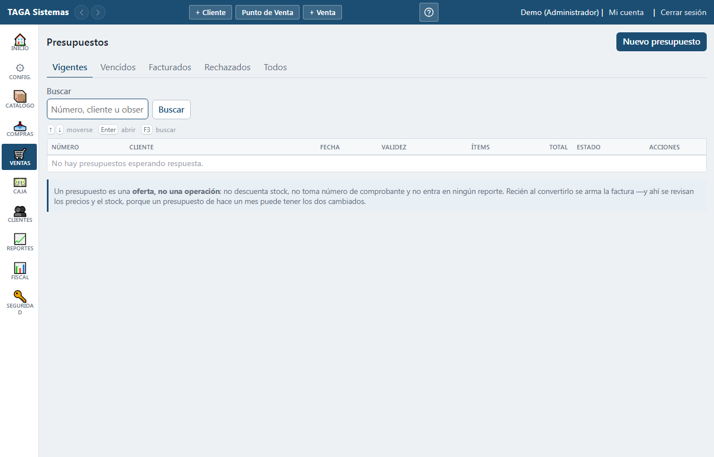Click the back navigation arrow
Image resolution: width=714 pixels, height=457 pixels.
[81, 12]
